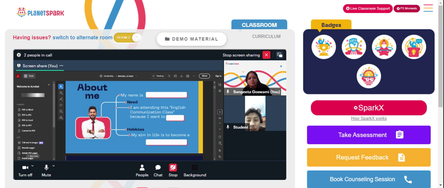Click the red X to stop screen sharing
444x188 pixels.
266,55
